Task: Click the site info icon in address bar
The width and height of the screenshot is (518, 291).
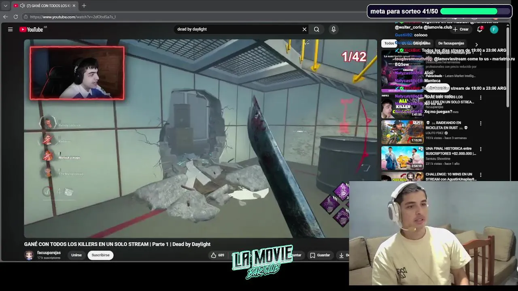Action: (25, 17)
